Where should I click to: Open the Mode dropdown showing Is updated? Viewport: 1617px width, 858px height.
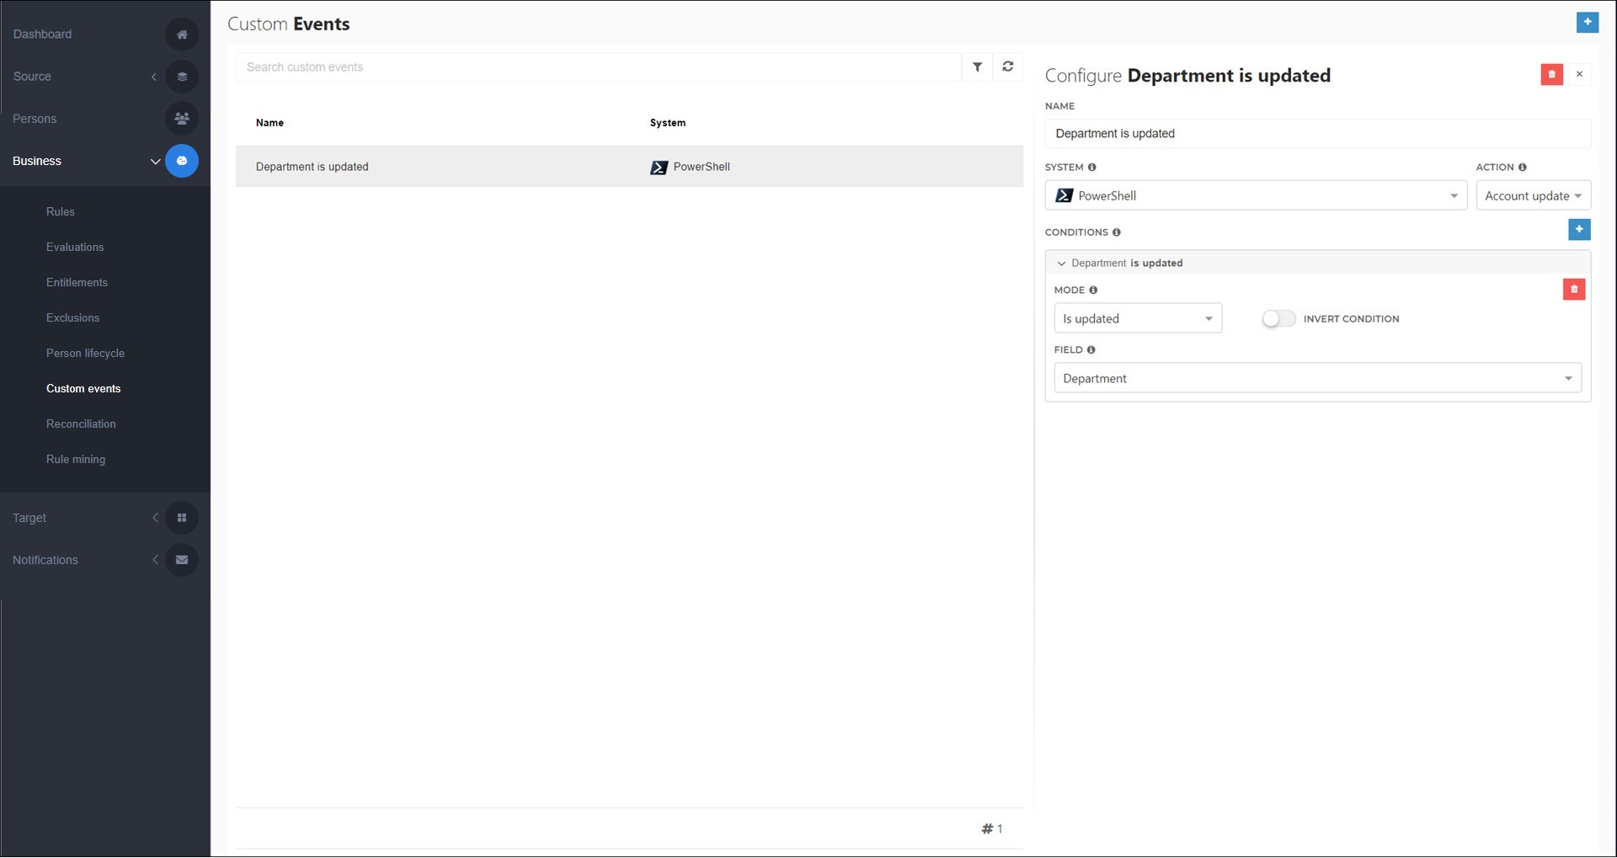tap(1138, 318)
